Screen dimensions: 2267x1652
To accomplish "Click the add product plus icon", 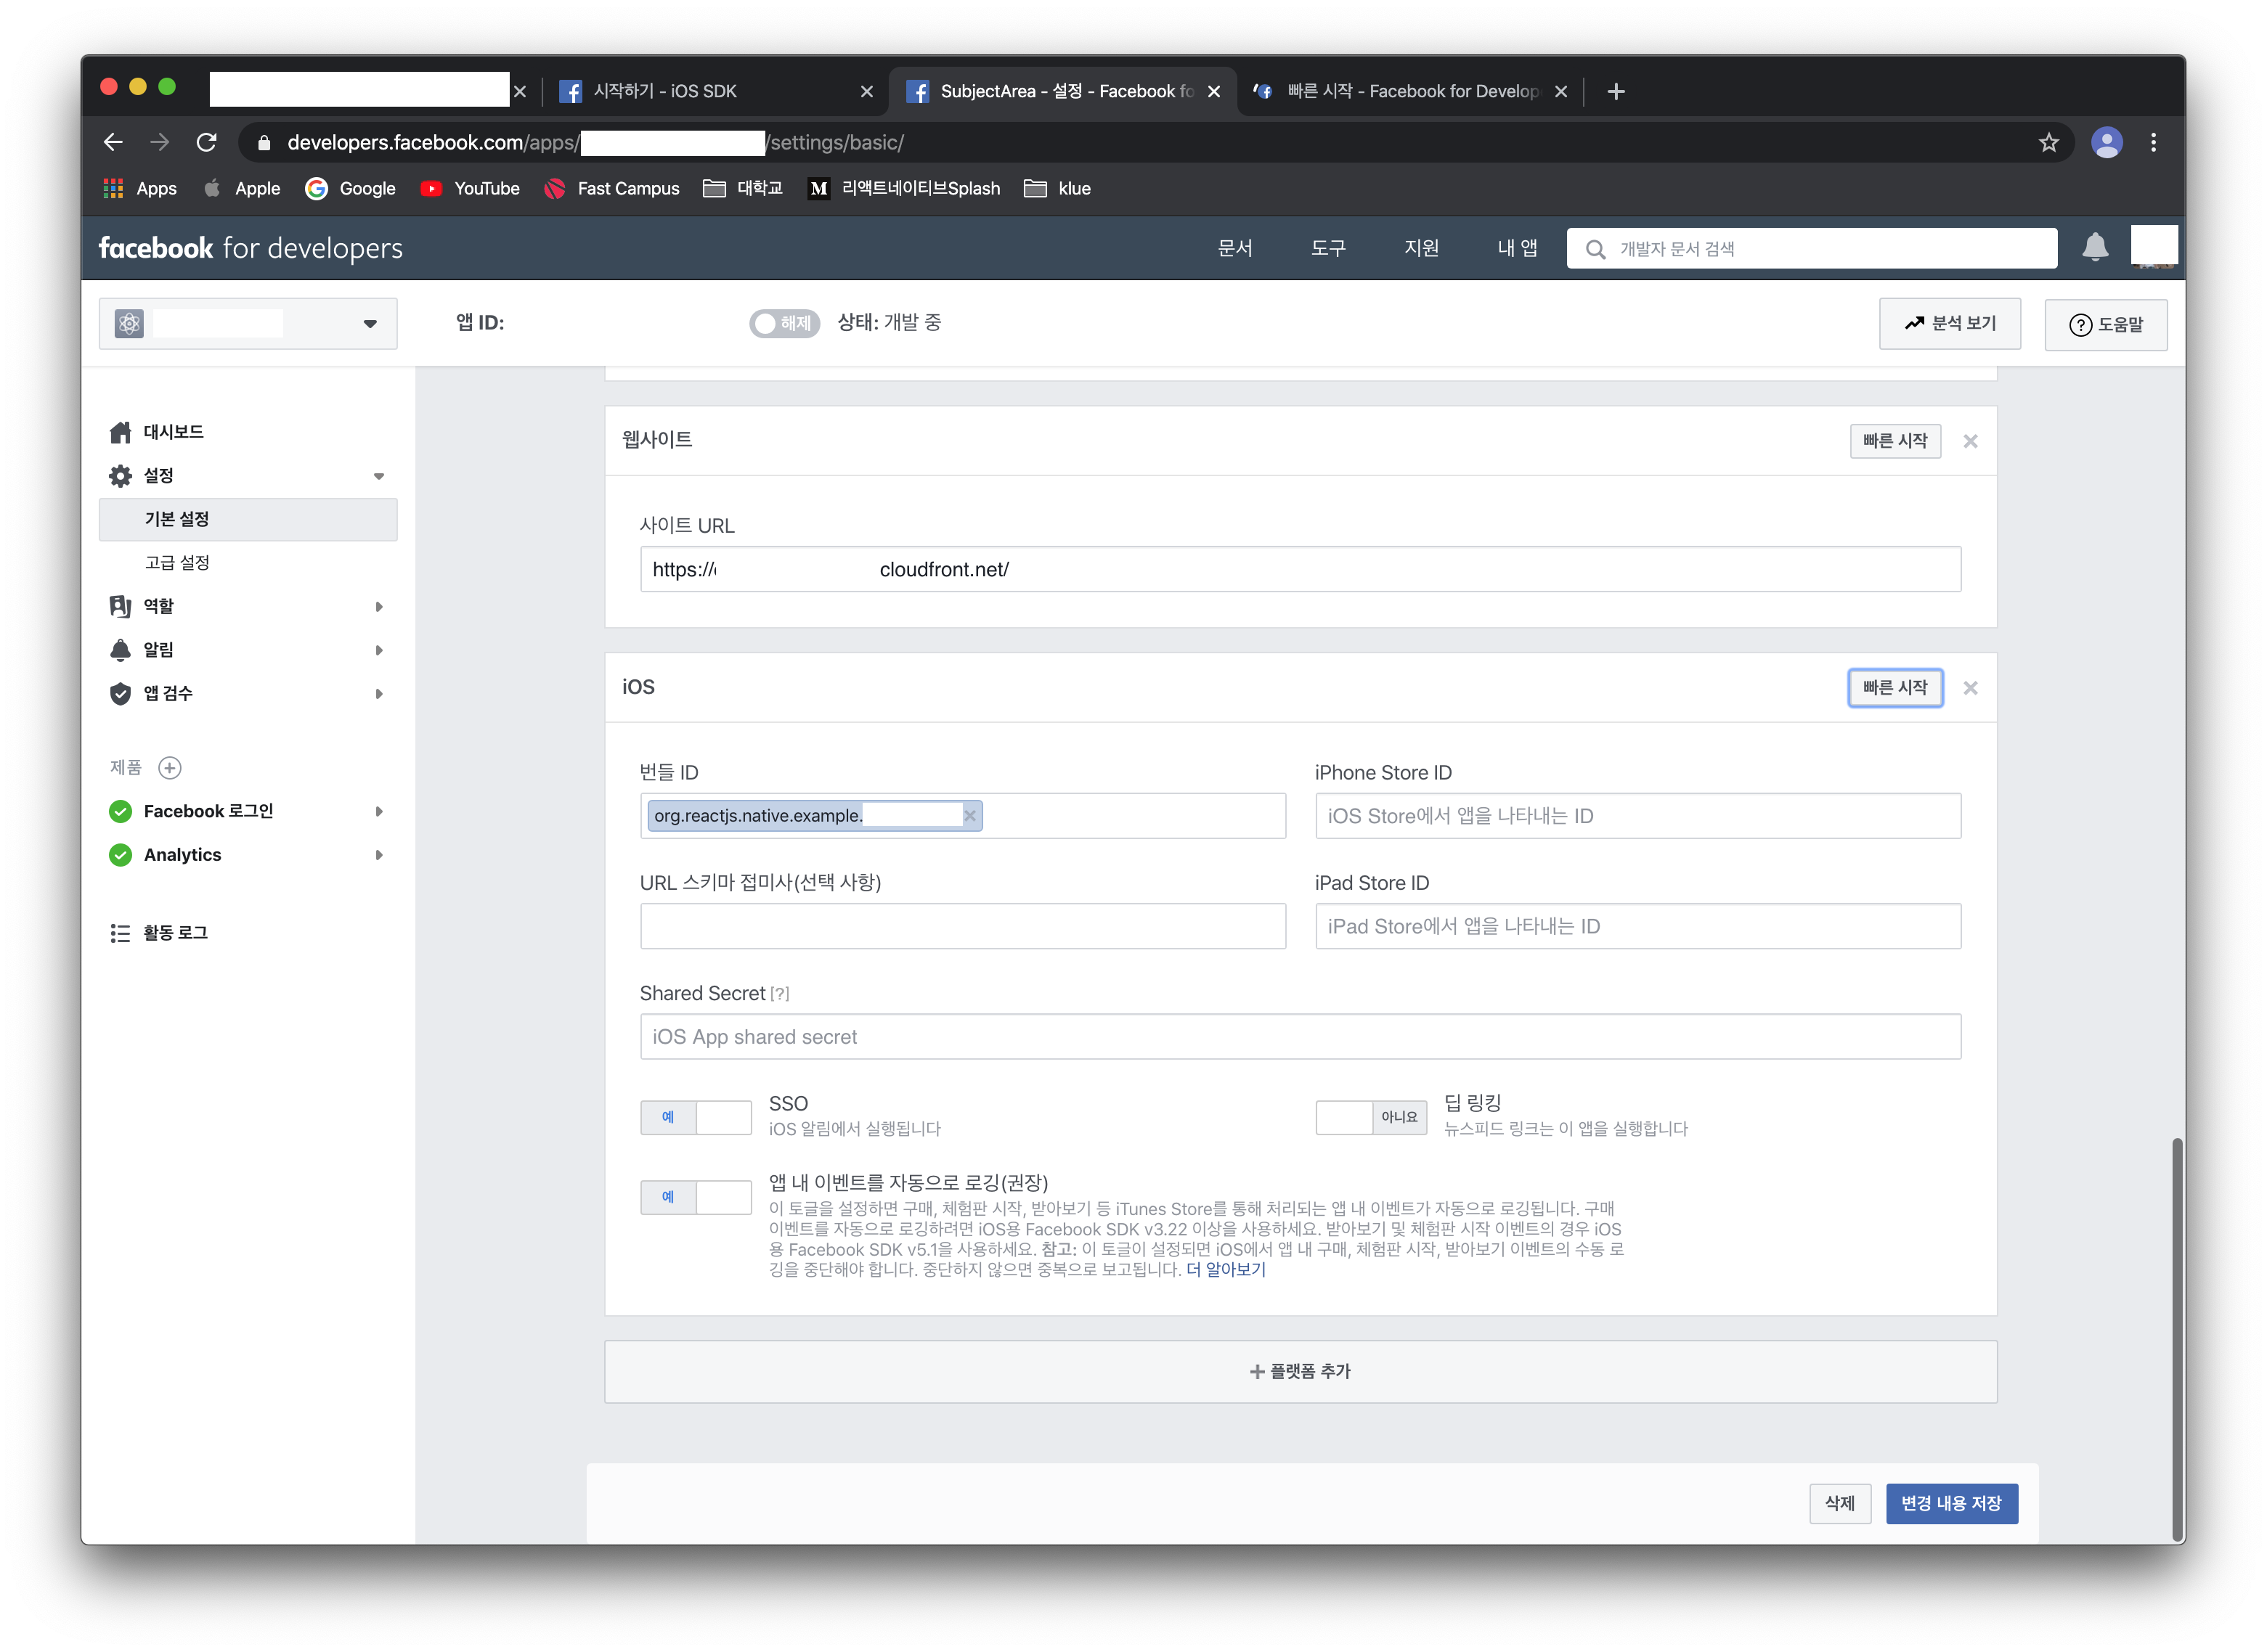I will click(170, 768).
